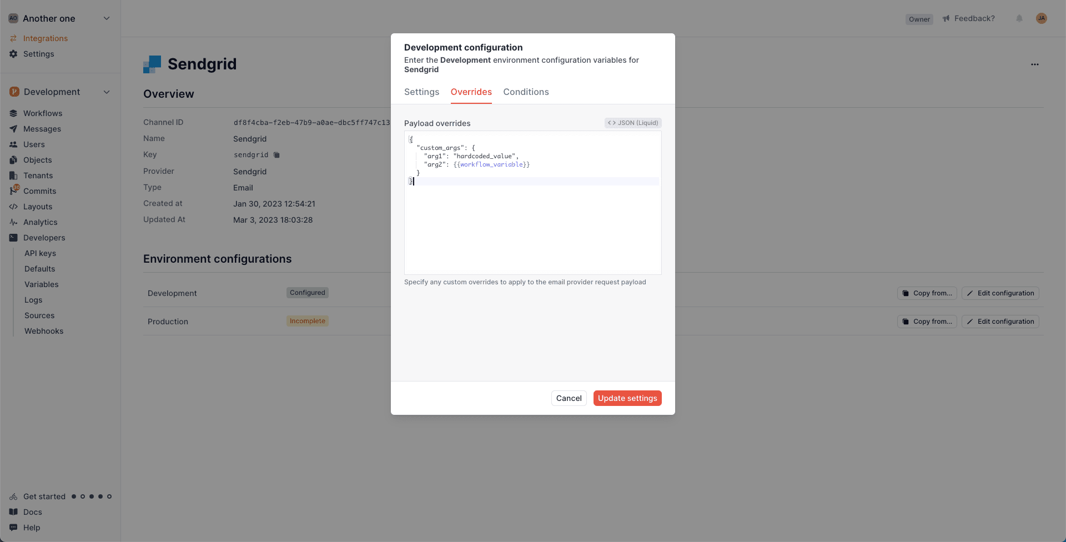Switch to the Conditions tab
The image size is (1066, 542).
[526, 92]
